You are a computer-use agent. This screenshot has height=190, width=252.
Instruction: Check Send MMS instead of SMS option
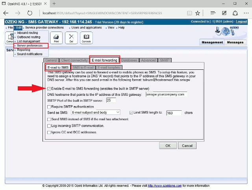pos(49,119)
